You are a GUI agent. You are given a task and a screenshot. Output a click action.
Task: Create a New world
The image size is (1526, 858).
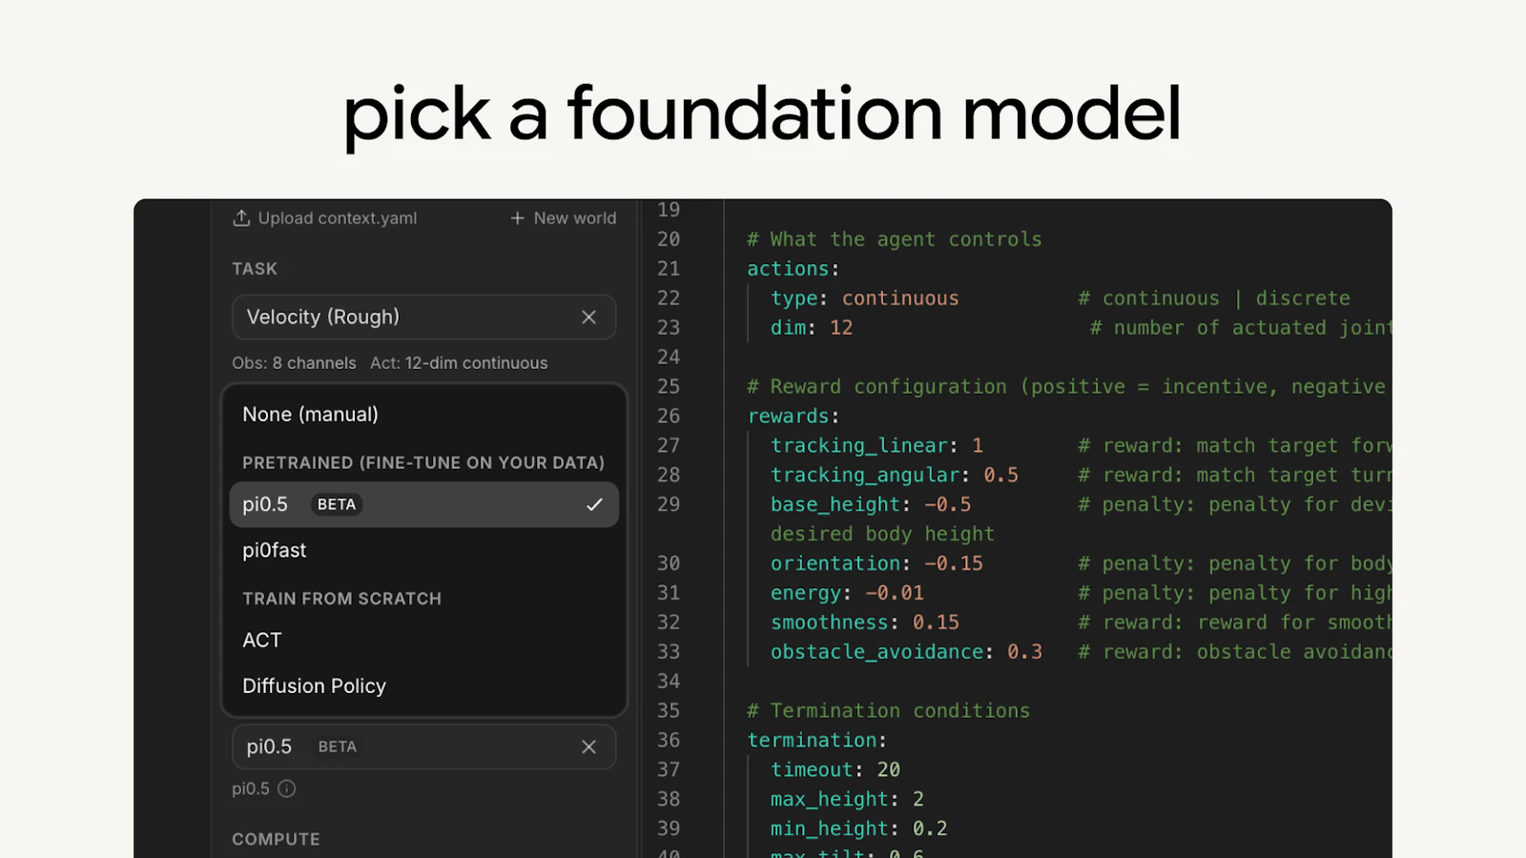[x=564, y=218]
